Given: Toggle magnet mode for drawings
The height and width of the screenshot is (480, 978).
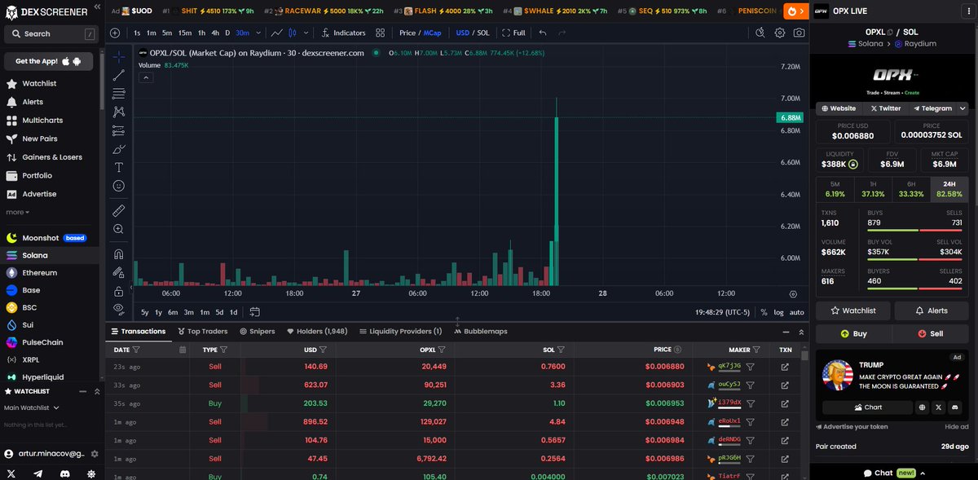Looking at the screenshot, I should tap(119, 253).
